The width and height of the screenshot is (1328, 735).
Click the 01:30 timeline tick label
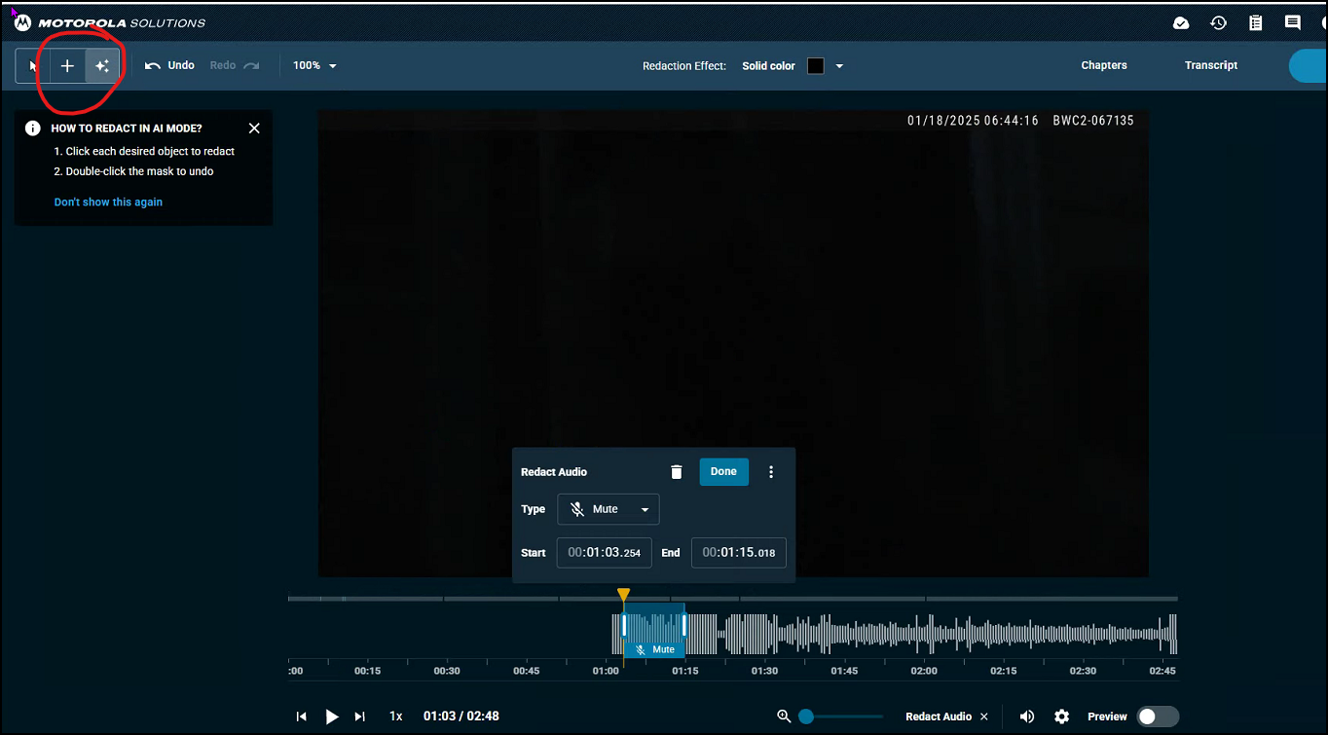point(765,671)
